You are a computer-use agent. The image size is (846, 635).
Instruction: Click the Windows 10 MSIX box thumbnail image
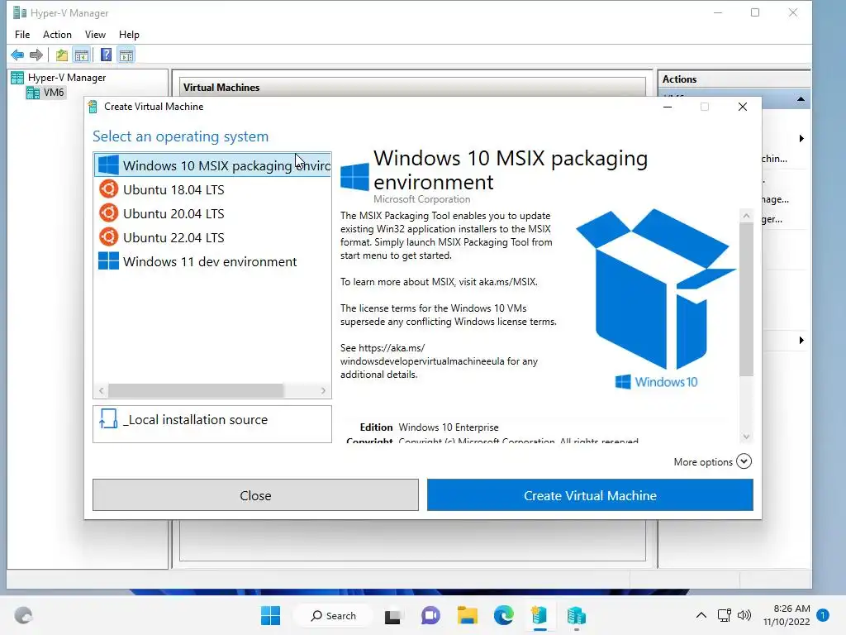655,299
